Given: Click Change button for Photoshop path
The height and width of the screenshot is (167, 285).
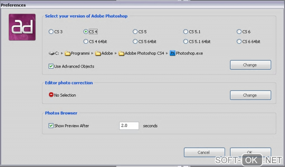Looking at the screenshot, I should (250, 65).
